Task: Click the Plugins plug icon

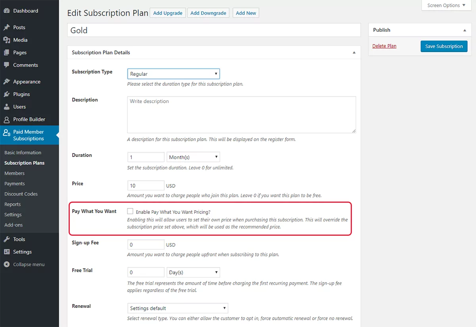Action: coord(7,94)
